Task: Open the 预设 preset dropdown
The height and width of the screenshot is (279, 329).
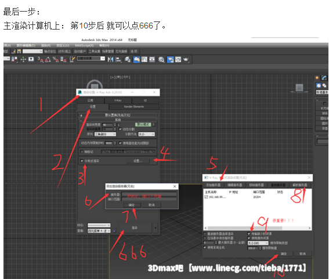Action: [99, 225]
